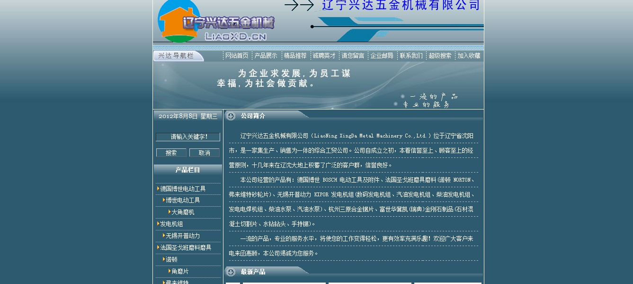Click the 辽宁兴达五金机械有限公司 header title
This screenshot has height=284, width=633.
(x=401, y=5)
